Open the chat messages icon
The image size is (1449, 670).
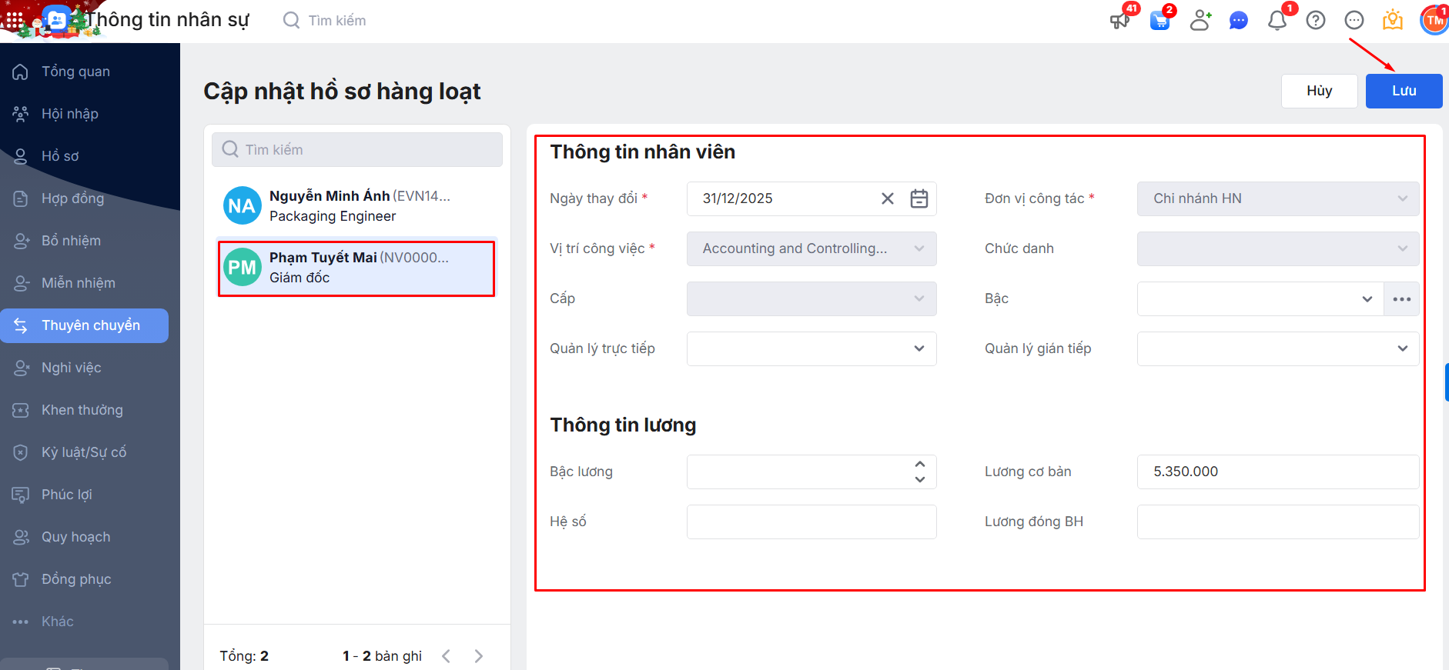tap(1238, 21)
